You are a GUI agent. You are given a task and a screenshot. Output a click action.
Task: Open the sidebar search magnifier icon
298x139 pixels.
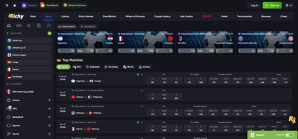click(x=49, y=26)
